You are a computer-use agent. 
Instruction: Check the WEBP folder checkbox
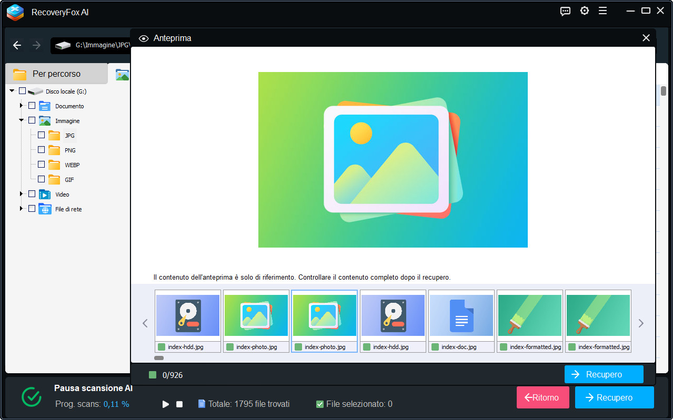[41, 165]
